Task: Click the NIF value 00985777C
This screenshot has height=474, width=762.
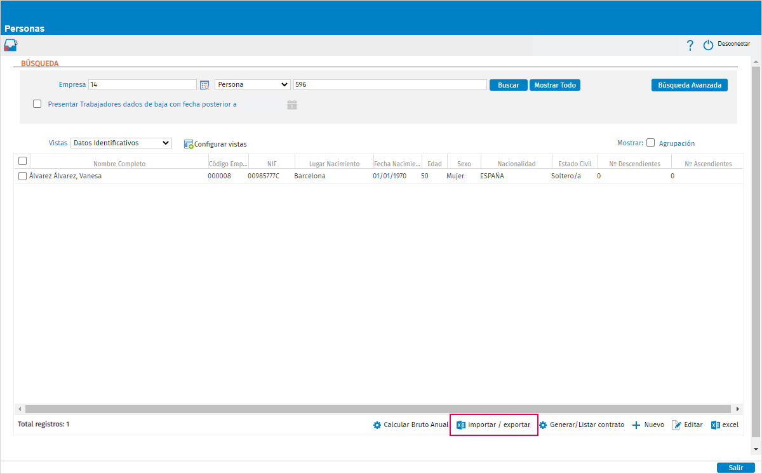Action: point(264,176)
